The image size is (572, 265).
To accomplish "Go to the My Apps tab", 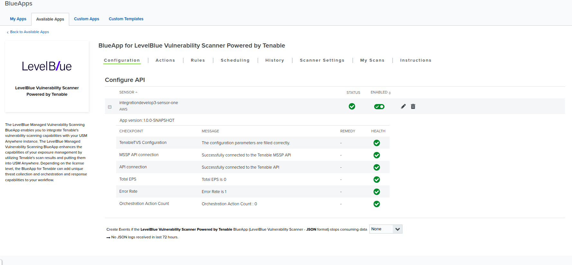I will 18,19.
